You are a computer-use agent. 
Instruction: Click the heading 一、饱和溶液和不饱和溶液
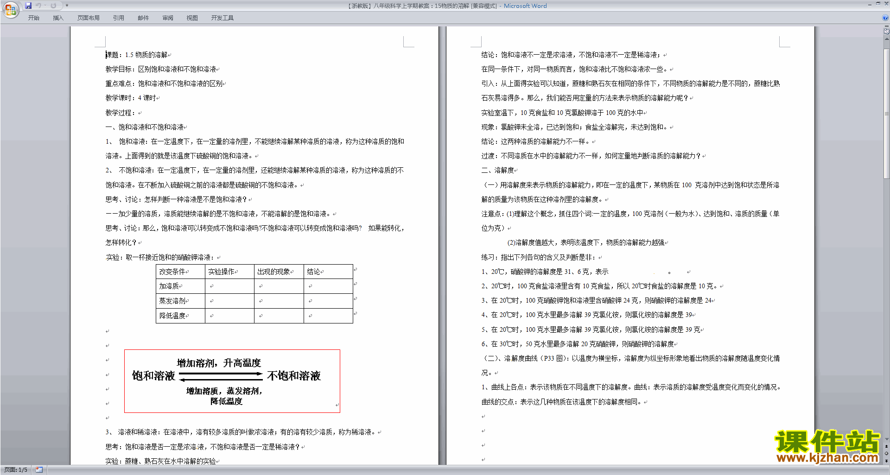point(145,127)
